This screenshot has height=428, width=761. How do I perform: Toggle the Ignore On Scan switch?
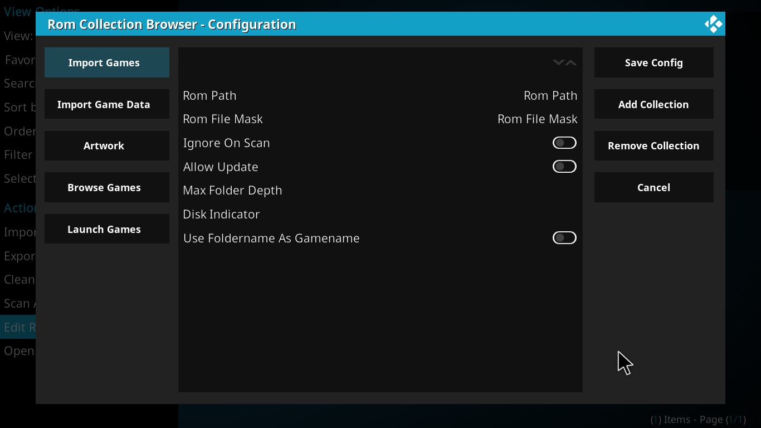pos(564,143)
